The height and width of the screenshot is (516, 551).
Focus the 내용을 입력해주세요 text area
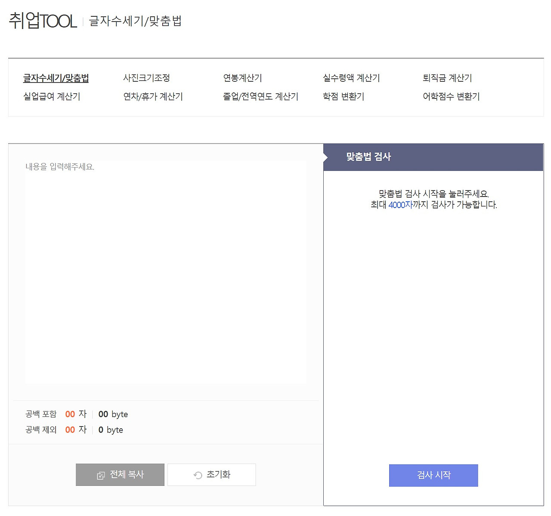[x=166, y=272]
